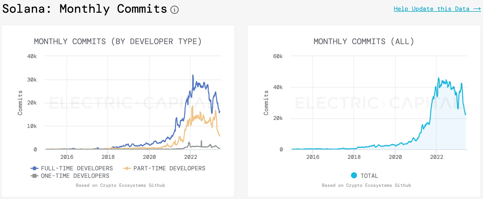Click the gray One-Time Developers legend marker
The height and width of the screenshot is (199, 483).
[x=34, y=176]
